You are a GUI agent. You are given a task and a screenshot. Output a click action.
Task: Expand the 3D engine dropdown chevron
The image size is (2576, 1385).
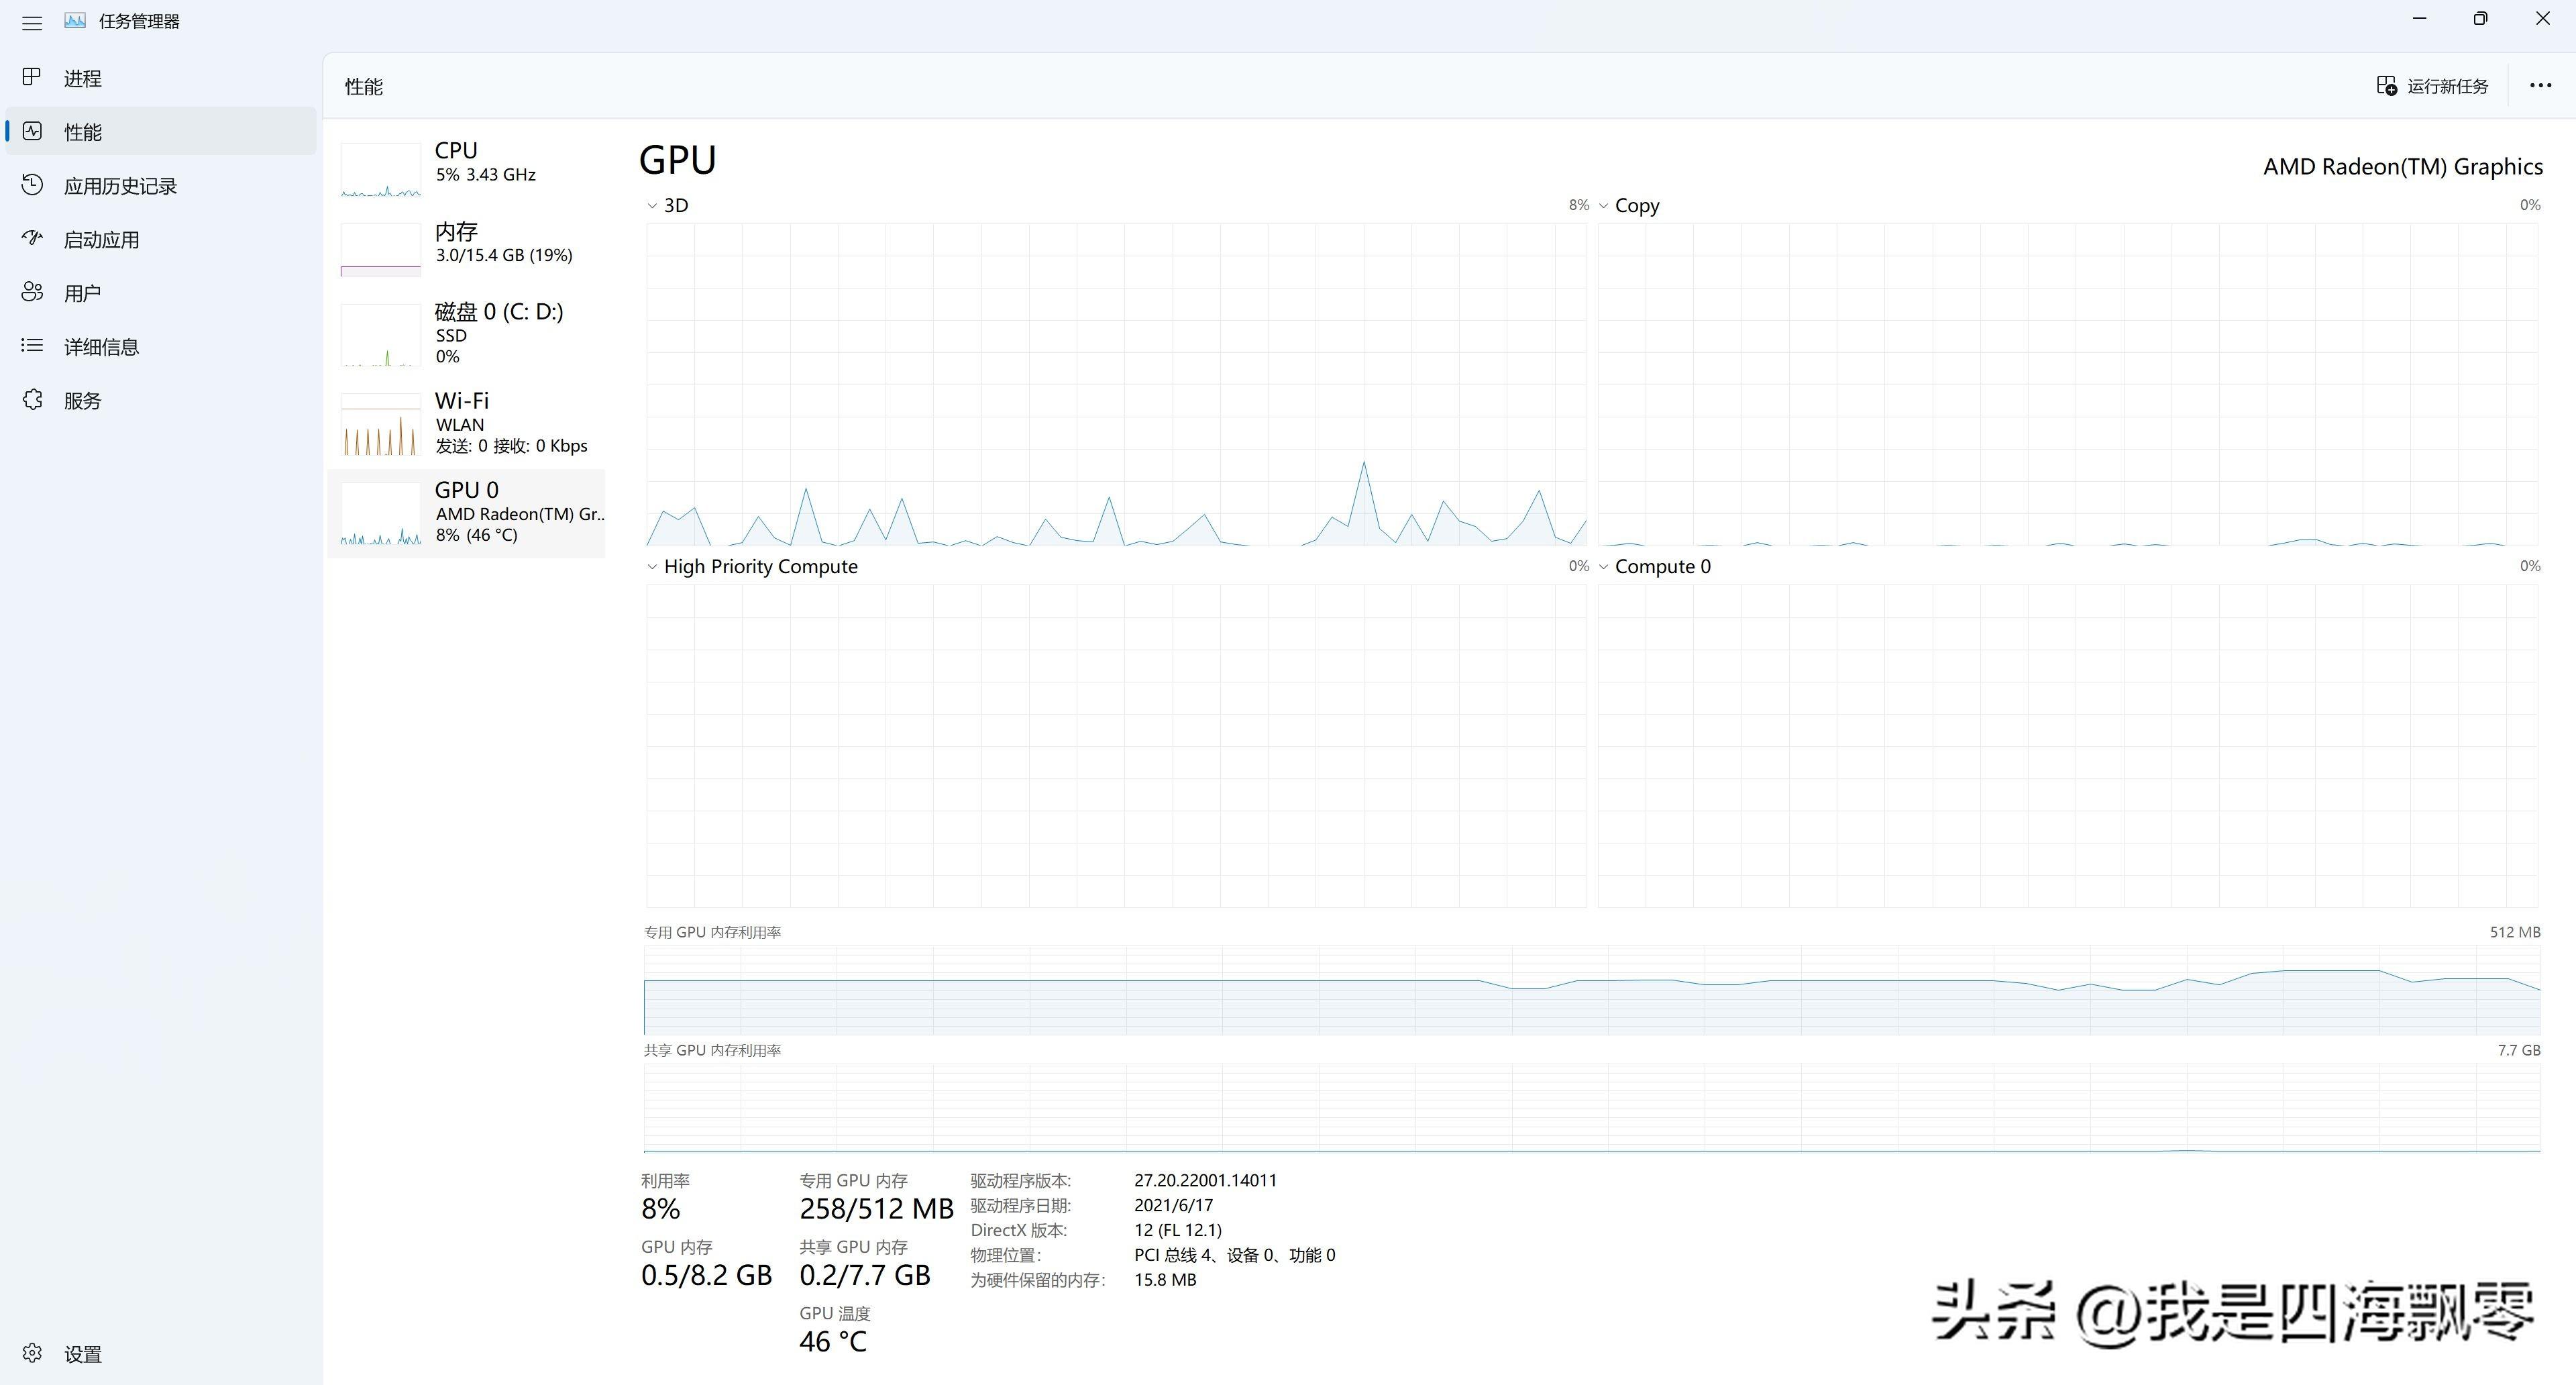[652, 206]
